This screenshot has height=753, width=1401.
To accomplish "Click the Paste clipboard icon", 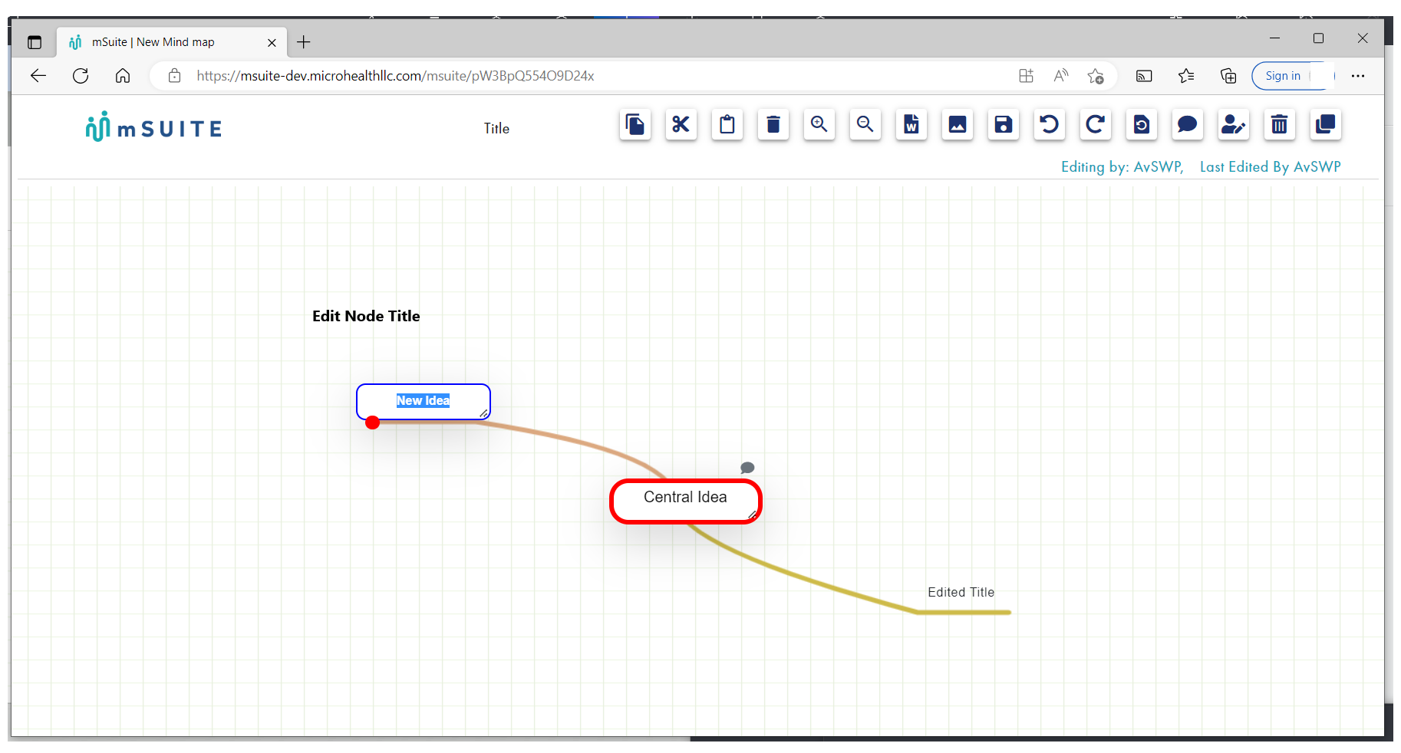I will click(727, 125).
